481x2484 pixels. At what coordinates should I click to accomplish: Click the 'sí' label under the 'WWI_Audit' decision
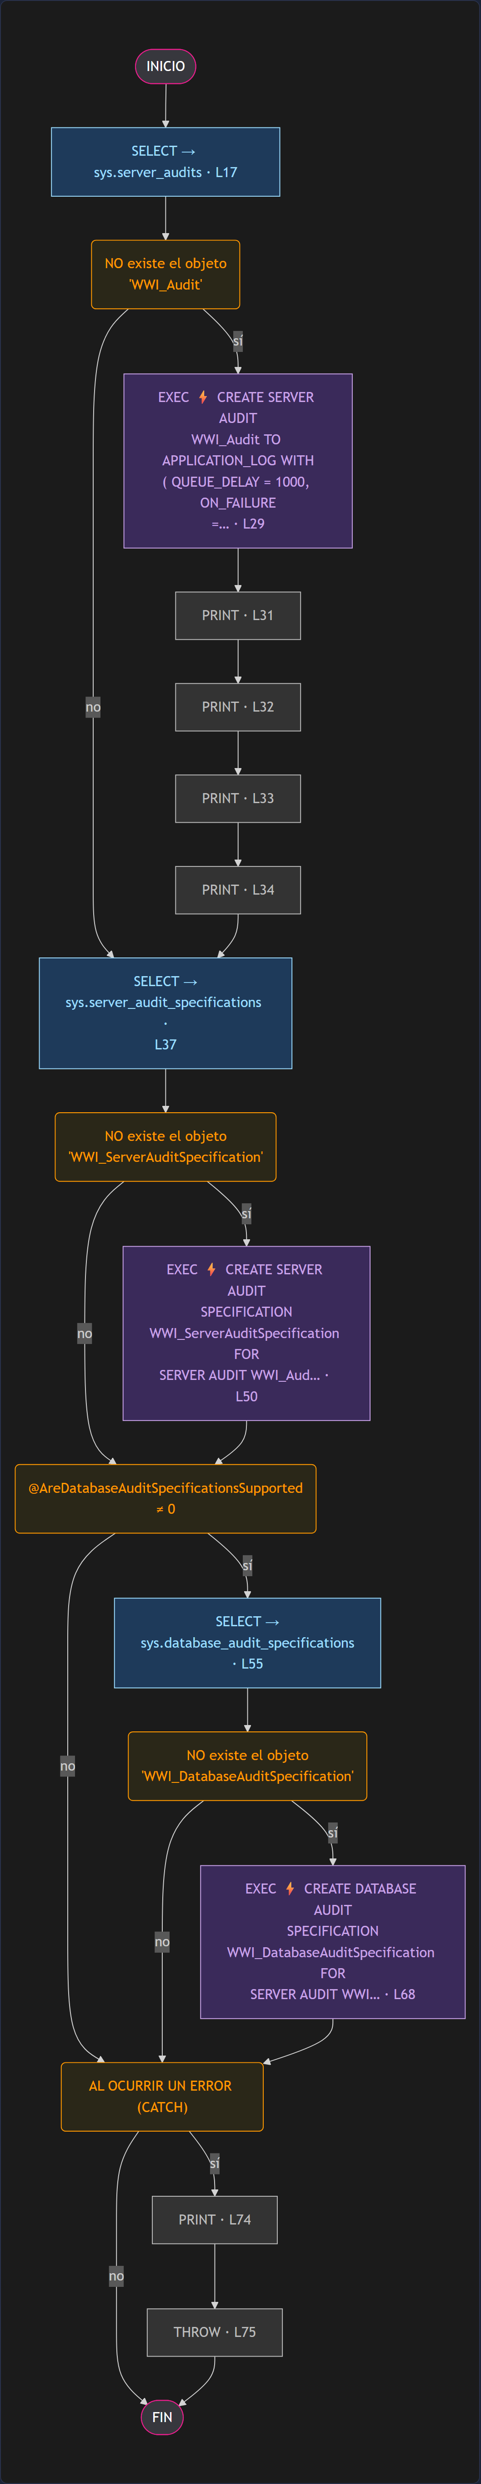click(x=238, y=341)
